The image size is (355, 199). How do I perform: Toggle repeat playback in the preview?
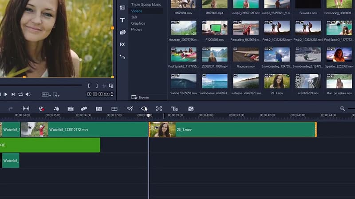20,94
